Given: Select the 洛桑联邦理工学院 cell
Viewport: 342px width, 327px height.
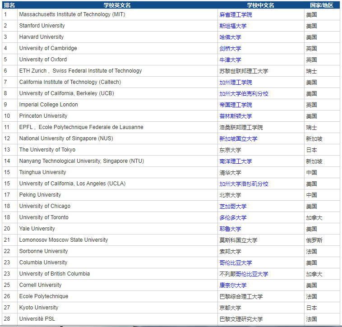Looking at the screenshot, I should pyautogui.click(x=261, y=127).
